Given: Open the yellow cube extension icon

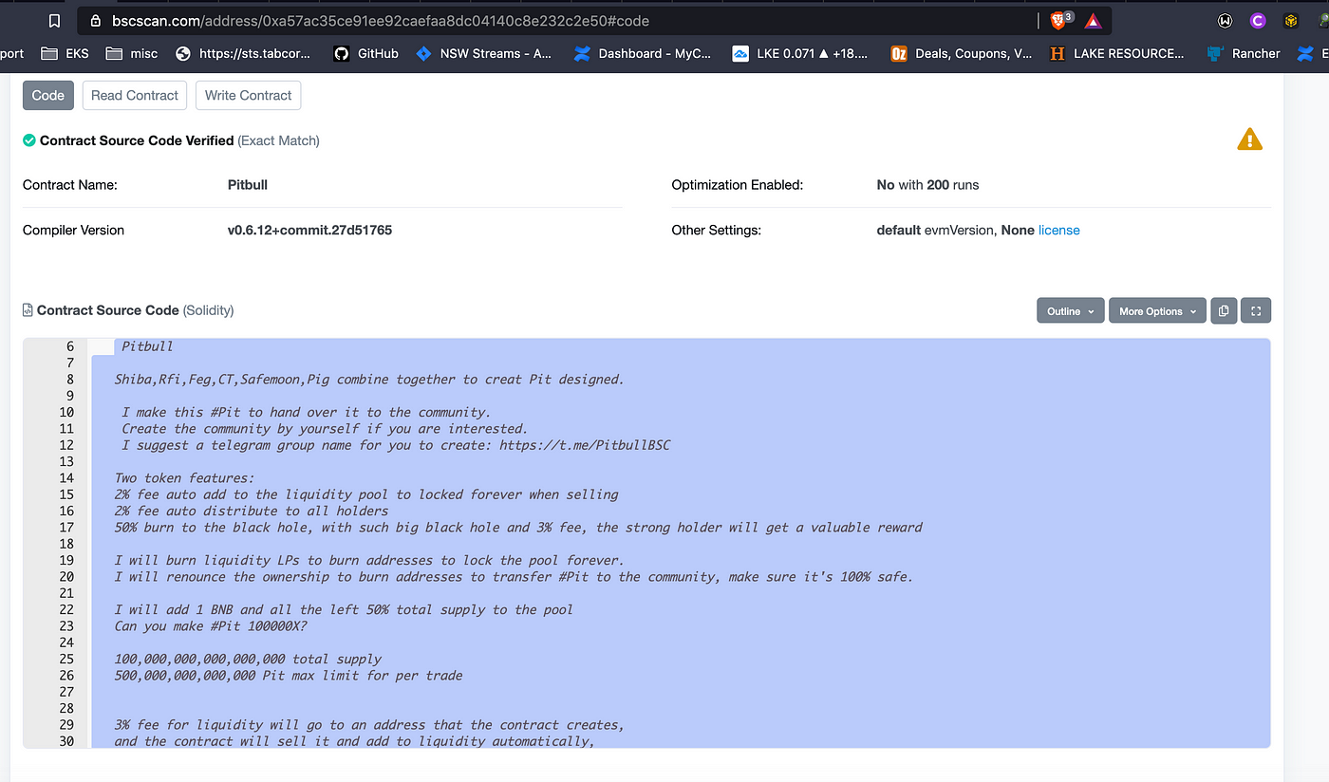Looking at the screenshot, I should (x=1290, y=20).
